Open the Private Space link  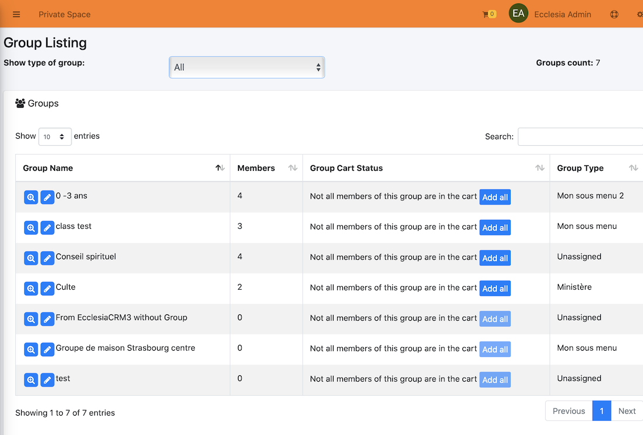[64, 14]
